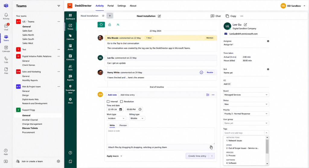309x168 pixels.
Task: Open the About tab
Action: pyautogui.click(x=133, y=6)
